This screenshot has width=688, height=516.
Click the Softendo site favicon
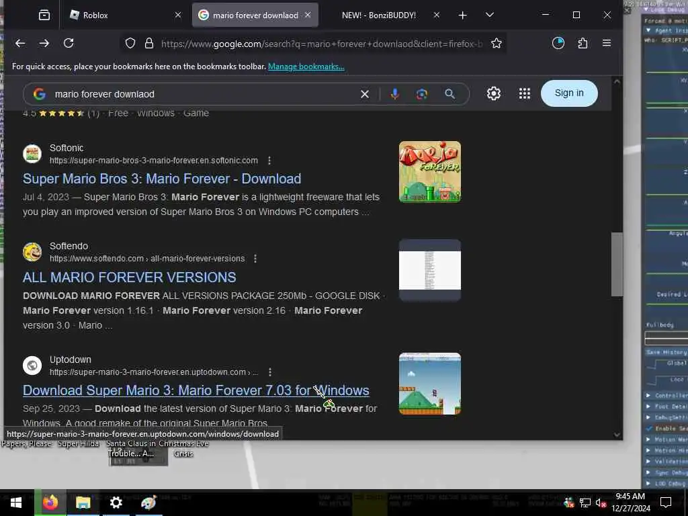coord(32,252)
